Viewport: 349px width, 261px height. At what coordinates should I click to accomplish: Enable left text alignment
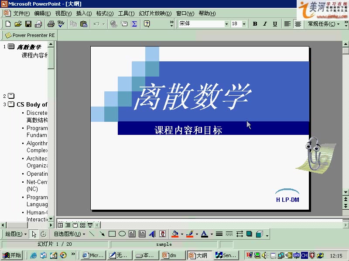287,24
